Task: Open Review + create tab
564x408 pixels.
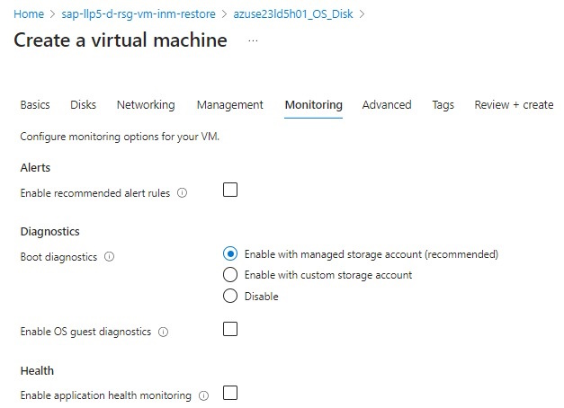Action: click(x=514, y=105)
